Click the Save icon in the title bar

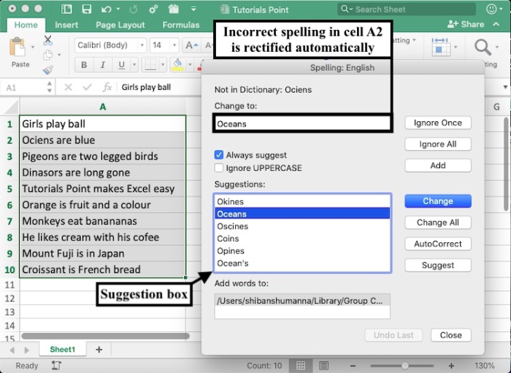[86, 9]
